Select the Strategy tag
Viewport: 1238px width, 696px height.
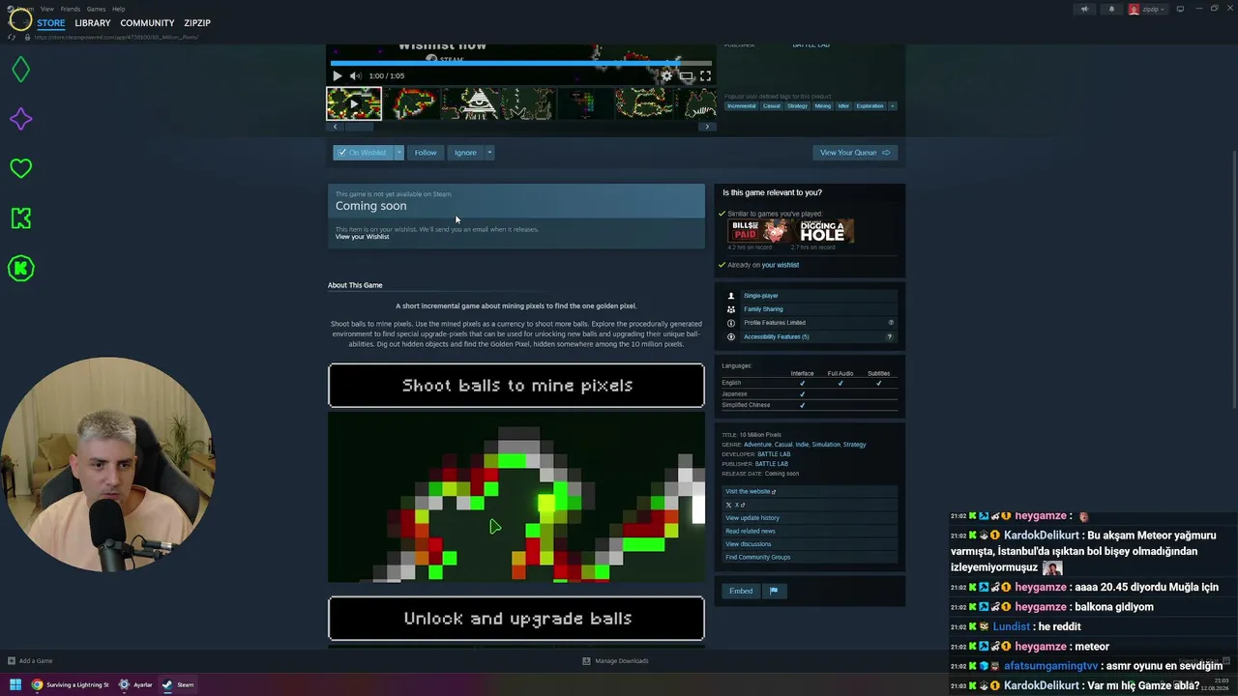click(797, 106)
